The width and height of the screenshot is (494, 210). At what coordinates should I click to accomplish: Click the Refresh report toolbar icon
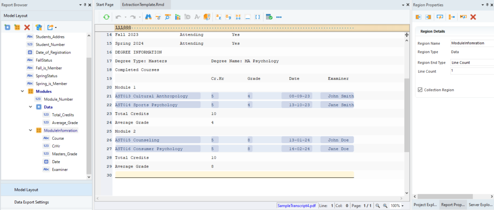(106, 17)
